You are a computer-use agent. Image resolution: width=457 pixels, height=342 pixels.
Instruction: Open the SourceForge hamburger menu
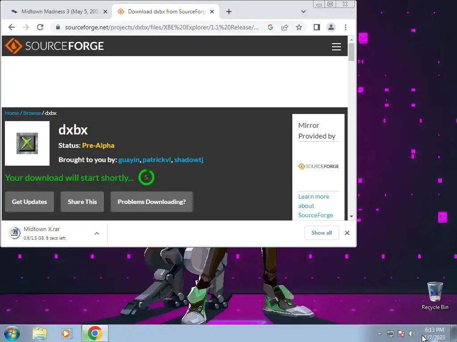337,47
